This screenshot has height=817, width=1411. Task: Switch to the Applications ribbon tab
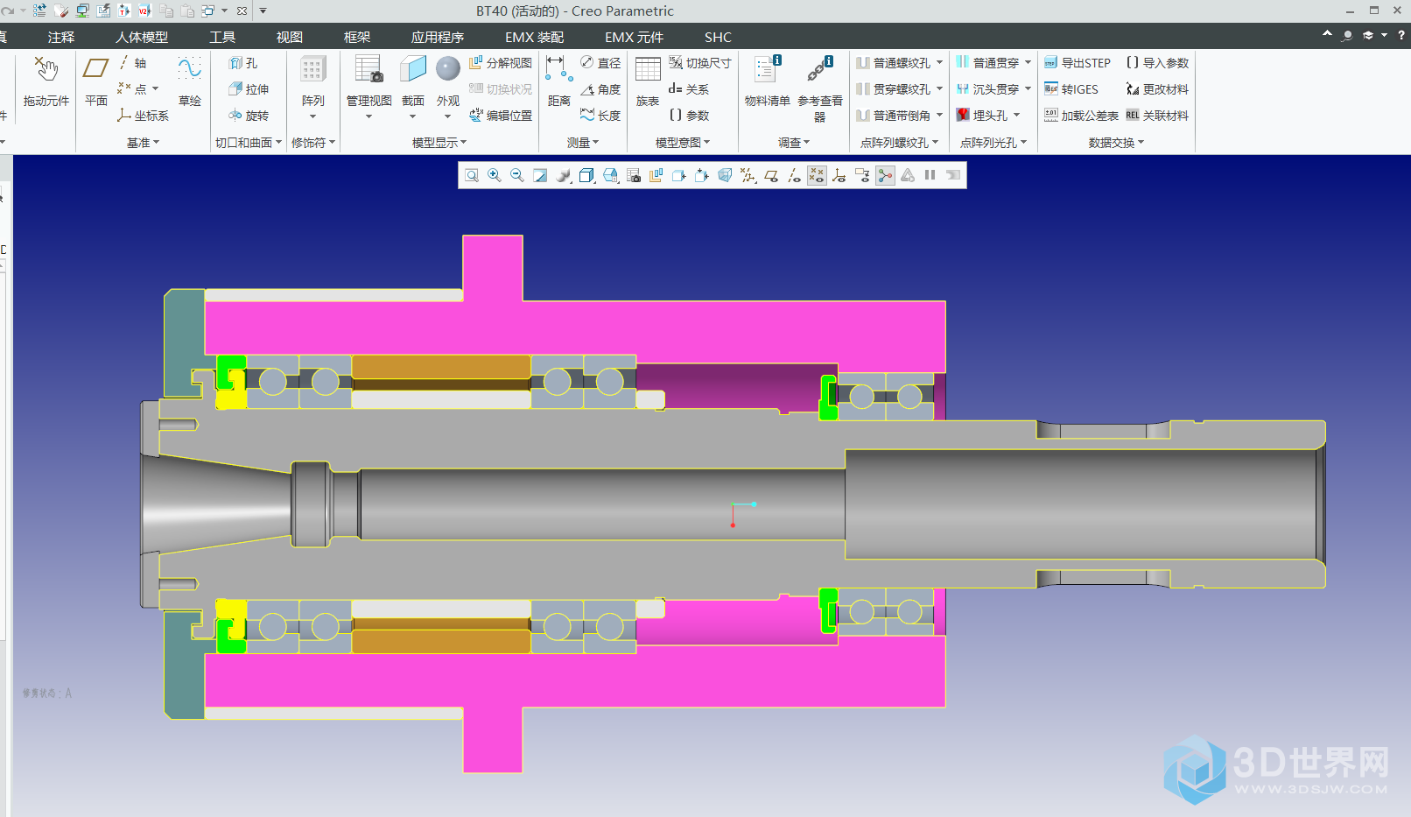coord(438,37)
